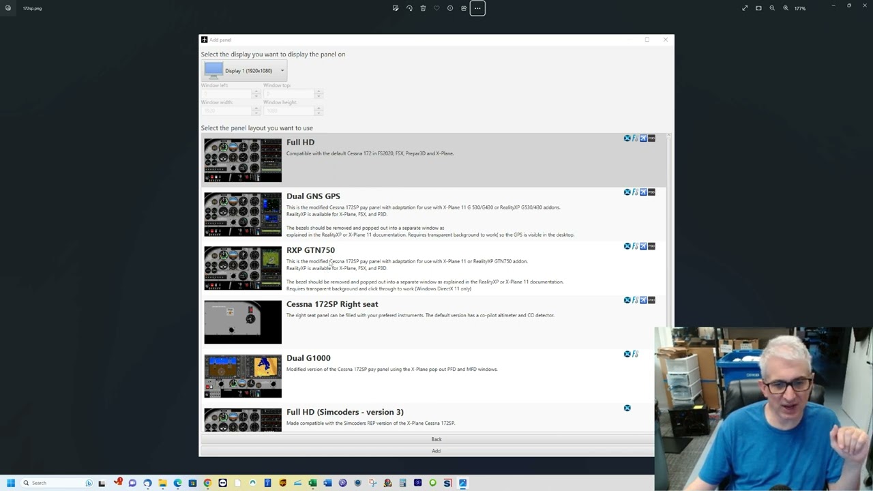Select the Dual GNS GPS panel thumbnail
The image size is (873, 491).
(243, 214)
